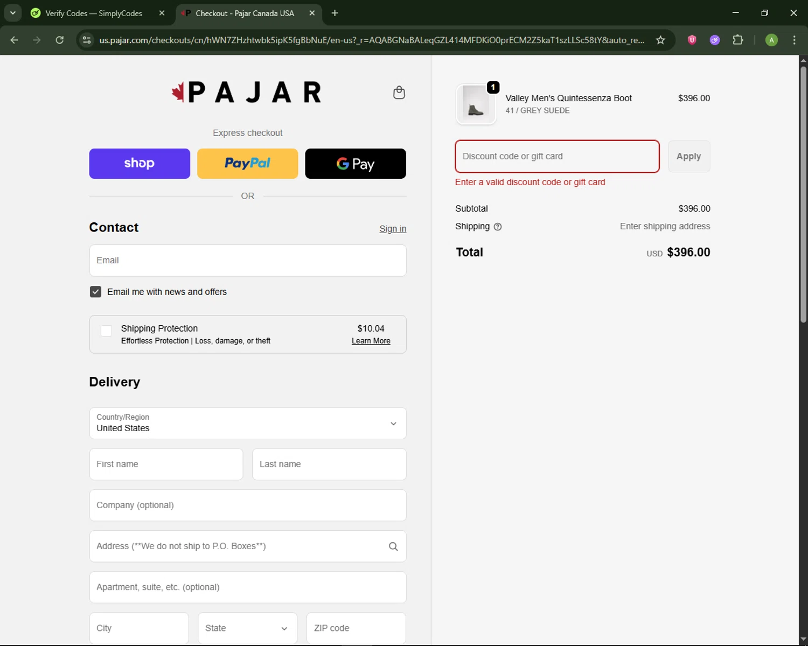Click the boot product thumbnail
This screenshot has height=646, width=808.
point(476,104)
